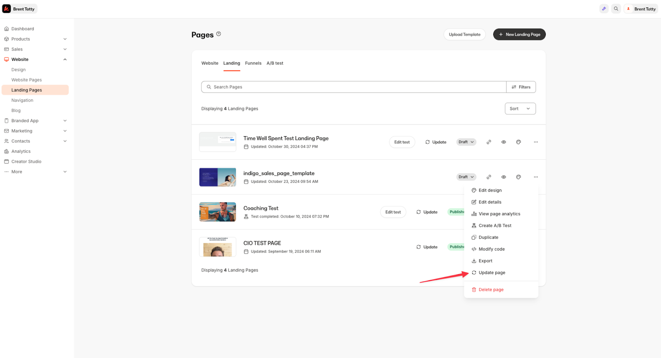This screenshot has width=661, height=358.
Task: Click the help icon next to Pages
Action: [219, 34]
